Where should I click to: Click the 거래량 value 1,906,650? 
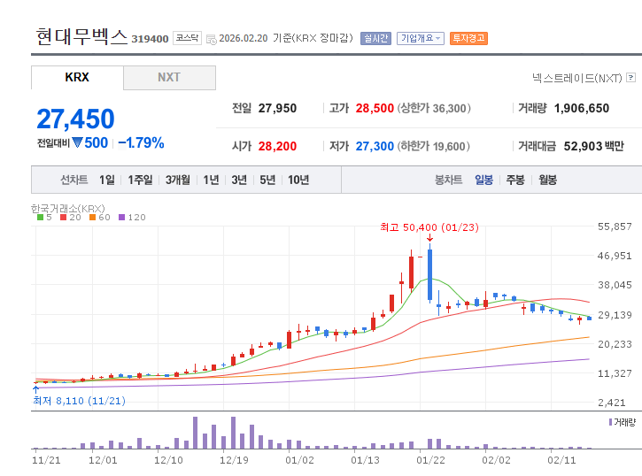[582, 108]
